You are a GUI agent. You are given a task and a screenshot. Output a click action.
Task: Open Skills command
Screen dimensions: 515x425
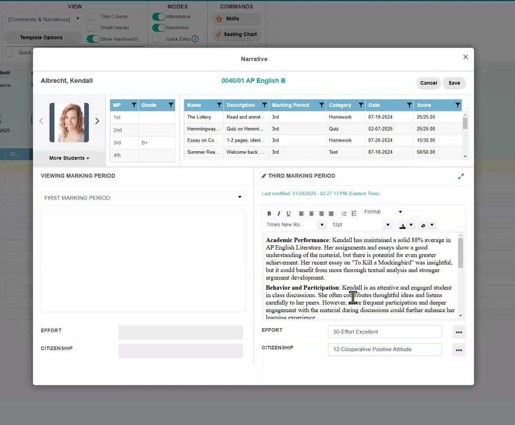(x=236, y=19)
